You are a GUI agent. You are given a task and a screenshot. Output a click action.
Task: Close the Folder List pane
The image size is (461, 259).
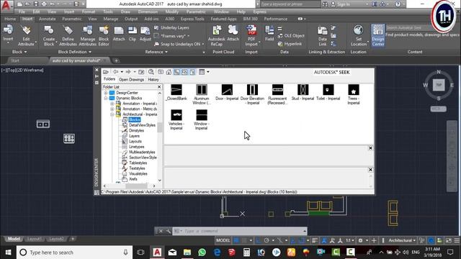tap(159, 87)
